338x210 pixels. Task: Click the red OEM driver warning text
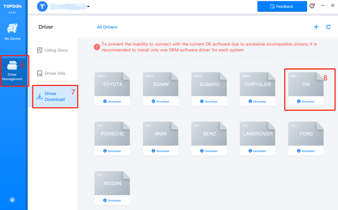pos(209,47)
